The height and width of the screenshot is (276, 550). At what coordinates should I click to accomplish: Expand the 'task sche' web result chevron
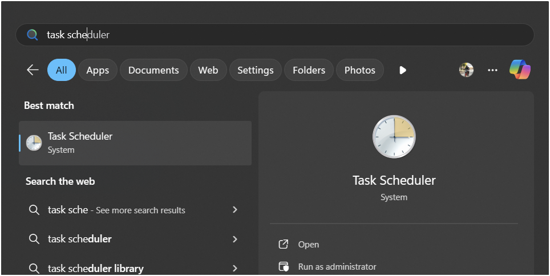(235, 210)
